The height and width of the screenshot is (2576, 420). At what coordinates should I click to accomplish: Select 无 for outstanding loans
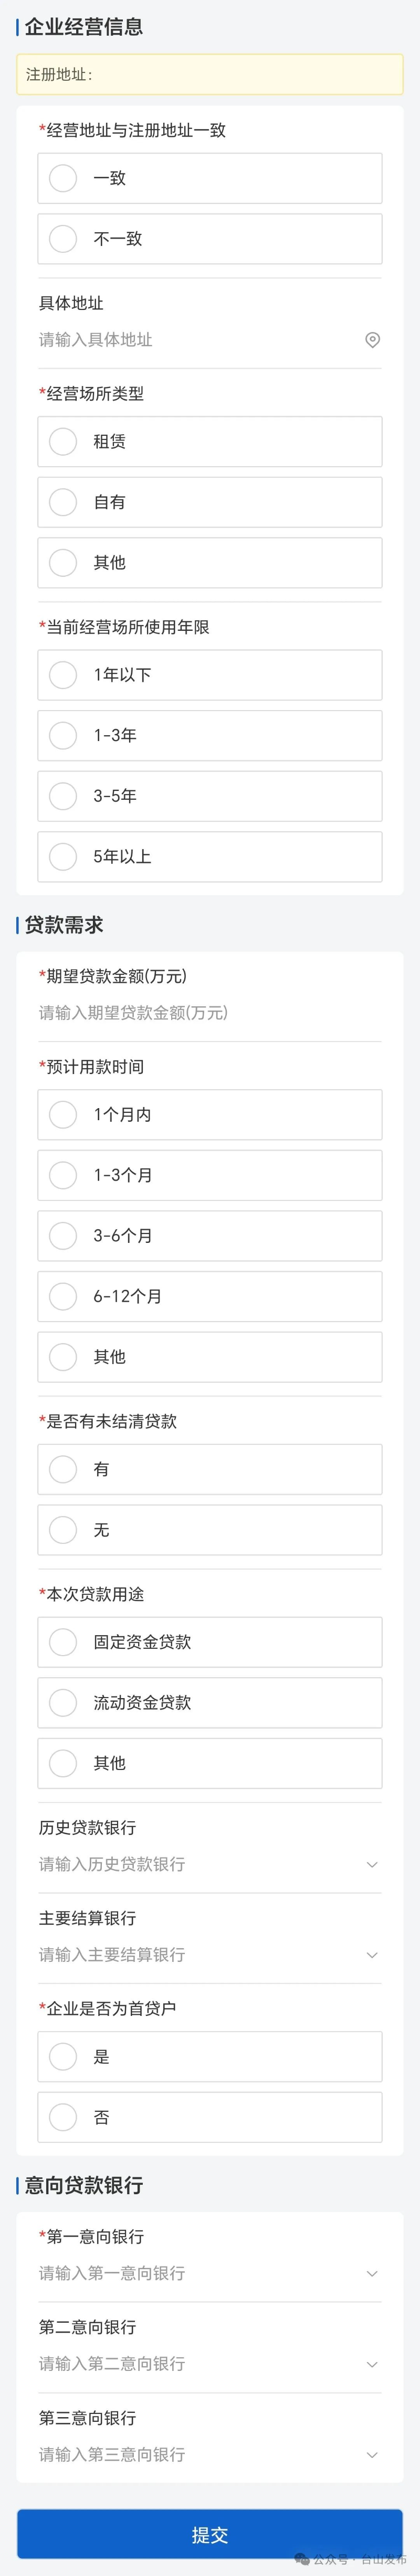(x=63, y=1530)
